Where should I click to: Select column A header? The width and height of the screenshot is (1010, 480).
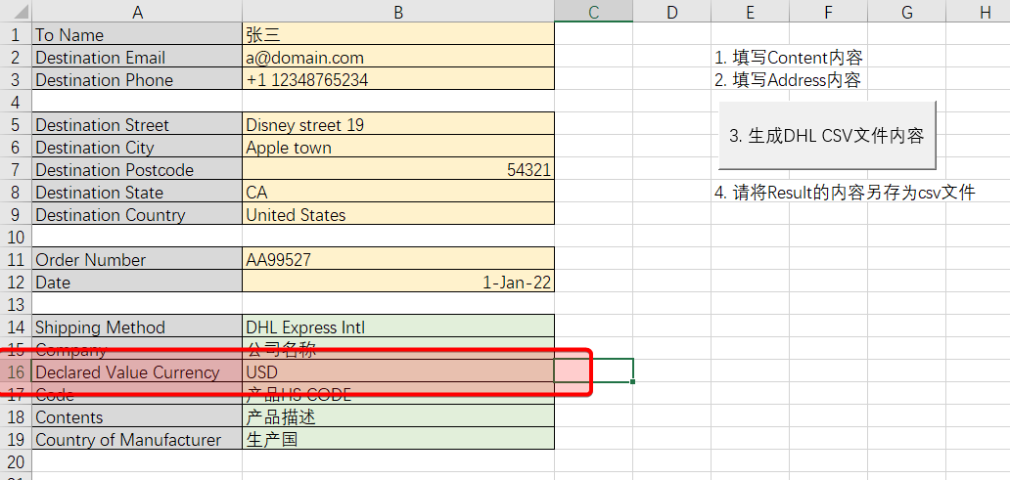137,12
